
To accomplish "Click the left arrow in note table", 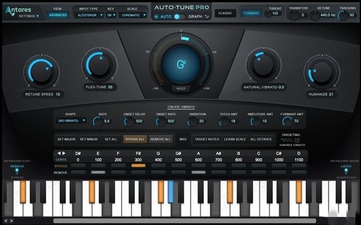I will 59,153.
